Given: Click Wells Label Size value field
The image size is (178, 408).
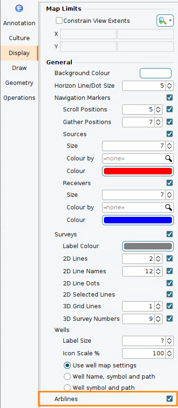Looking at the screenshot, I should (144, 341).
